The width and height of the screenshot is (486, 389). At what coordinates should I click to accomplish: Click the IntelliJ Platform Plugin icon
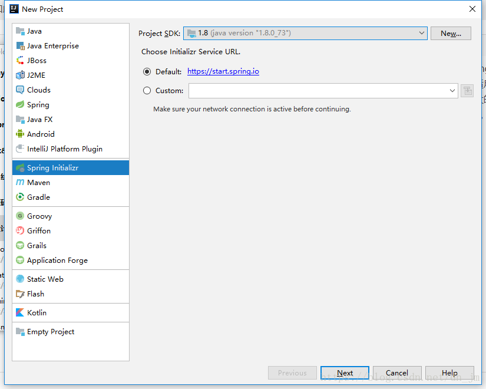click(20, 149)
